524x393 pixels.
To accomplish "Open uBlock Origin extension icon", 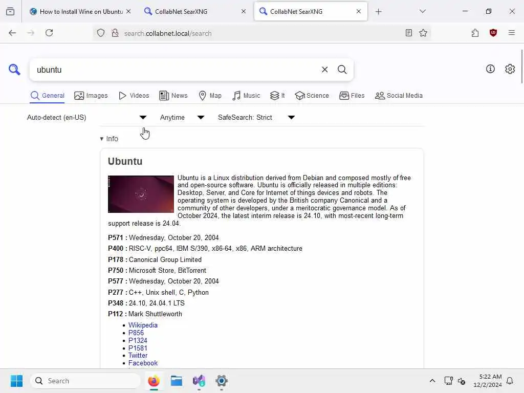I will [x=493, y=33].
